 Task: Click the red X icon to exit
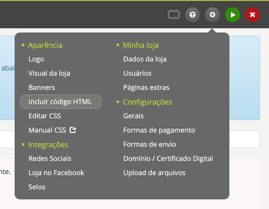coord(252,15)
